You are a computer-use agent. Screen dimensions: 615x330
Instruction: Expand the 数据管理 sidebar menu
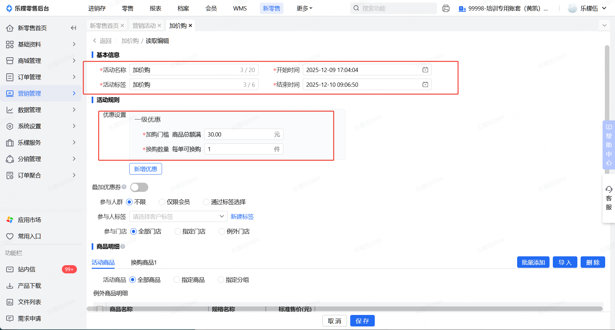click(x=74, y=110)
